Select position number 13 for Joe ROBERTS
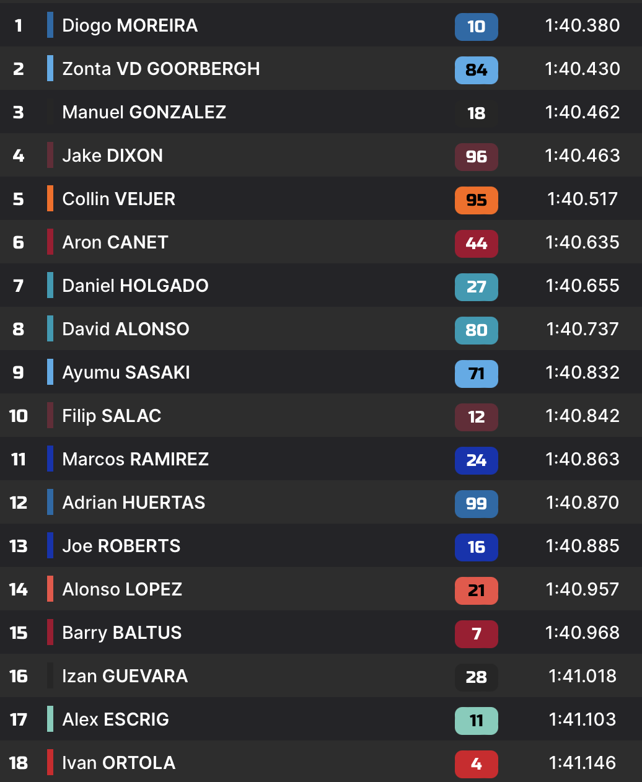642x782 pixels. [19, 546]
